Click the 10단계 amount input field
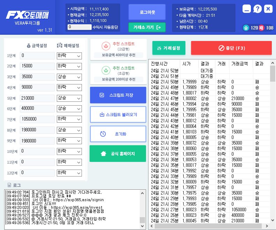 click(37, 151)
